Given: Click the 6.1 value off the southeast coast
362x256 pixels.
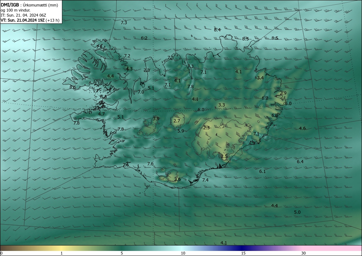Looking at the screenshot, I should pyautogui.click(x=262, y=171).
